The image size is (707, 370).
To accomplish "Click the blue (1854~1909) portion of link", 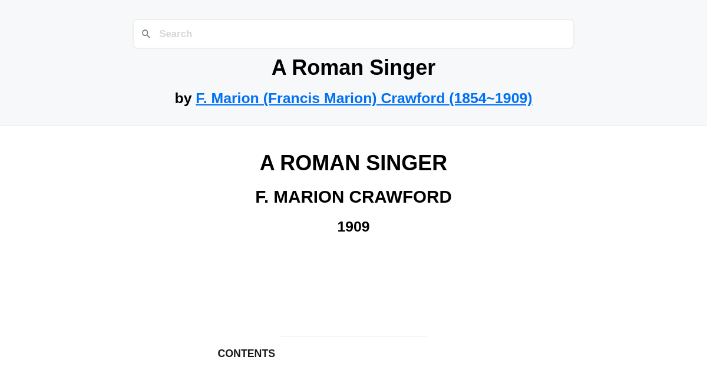I will [x=491, y=98].
